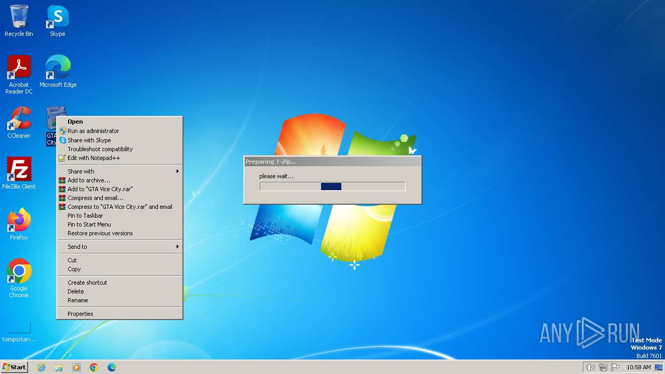Open Acrobat Reader DC shortcut
The image size is (665, 374).
tap(19, 75)
